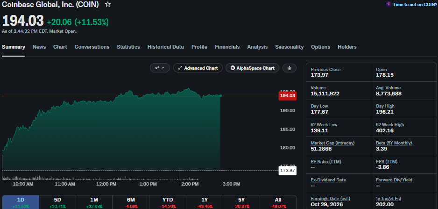Open Advanced Chart button
438x209 pixels.
pyautogui.click(x=198, y=68)
